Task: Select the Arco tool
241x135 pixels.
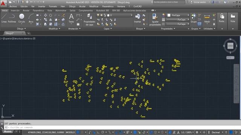Action: pyautogui.click(x=31, y=18)
